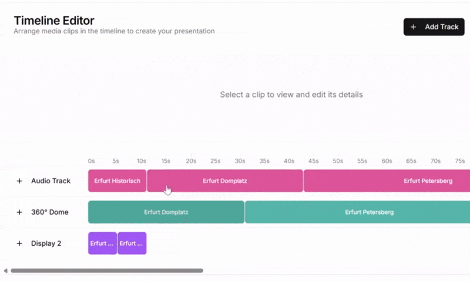This screenshot has height=281, width=470.
Task: Click the 45s mark on the time ruler
Action: [313, 161]
